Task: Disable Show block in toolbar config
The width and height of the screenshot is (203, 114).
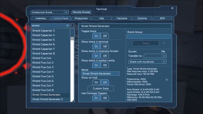Action: coord(105,65)
